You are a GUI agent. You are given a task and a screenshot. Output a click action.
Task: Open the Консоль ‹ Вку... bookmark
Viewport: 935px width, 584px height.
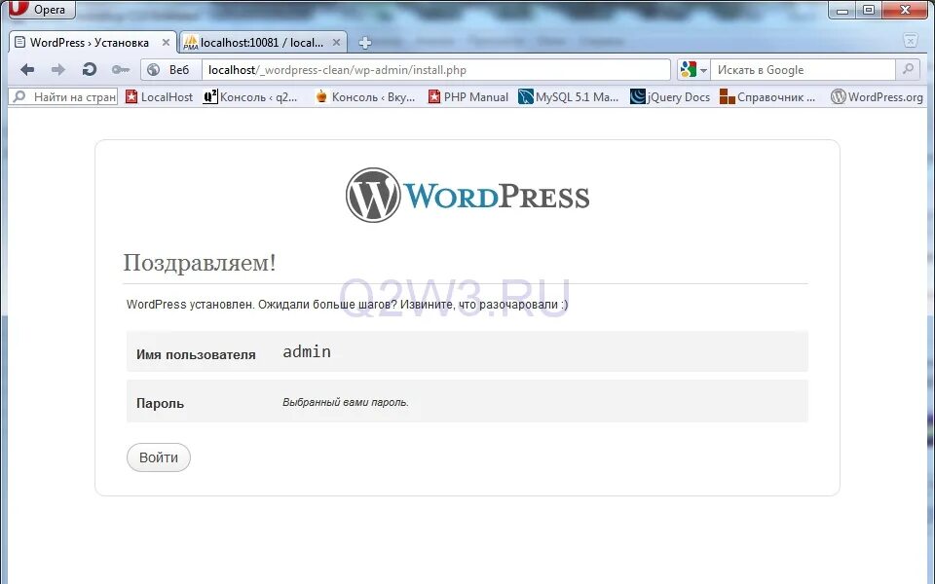[x=364, y=96]
